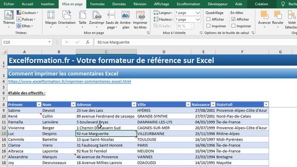Select the Collin name cell
297x167 pixels.
pos(59,116)
